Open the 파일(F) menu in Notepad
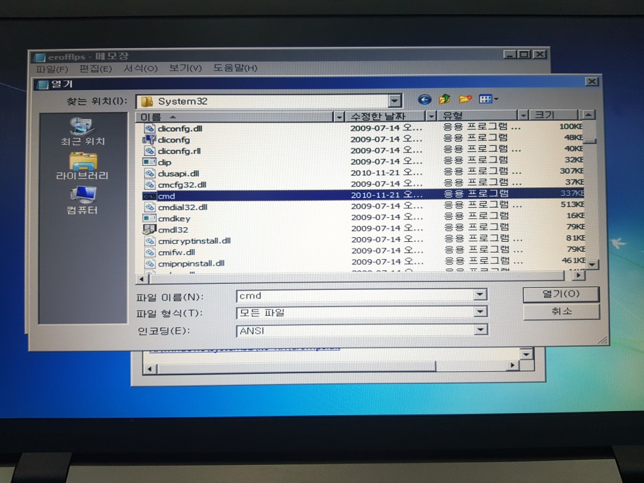Screen dimensions: 644x483 point(52,69)
